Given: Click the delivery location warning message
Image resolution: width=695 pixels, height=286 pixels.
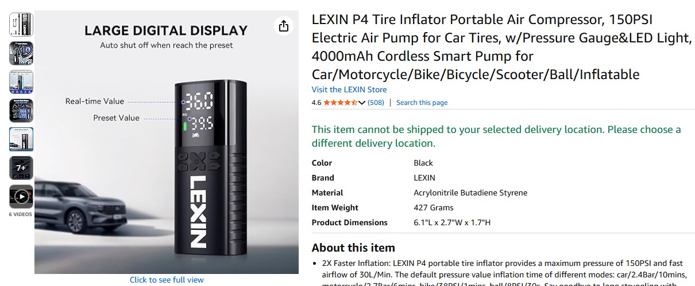Looking at the screenshot, I should click(496, 136).
